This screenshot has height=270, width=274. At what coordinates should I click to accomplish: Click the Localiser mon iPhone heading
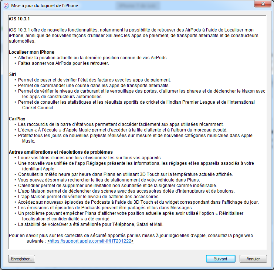32,52
